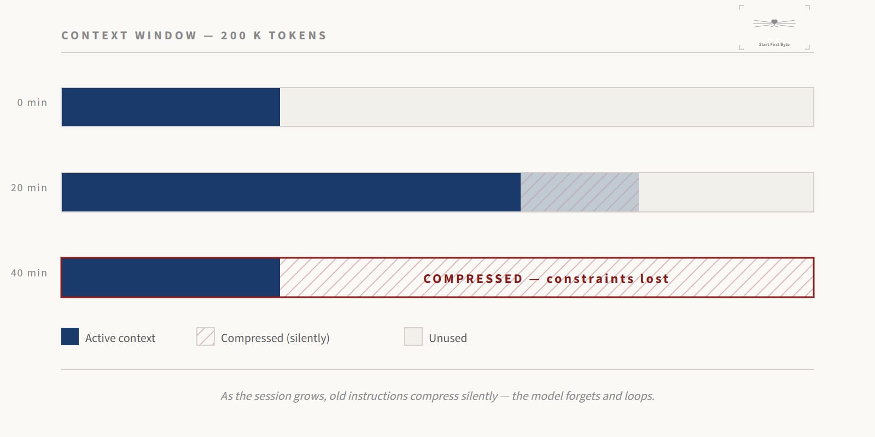Click the hatched compressed segment in 20 min bar

(x=580, y=192)
